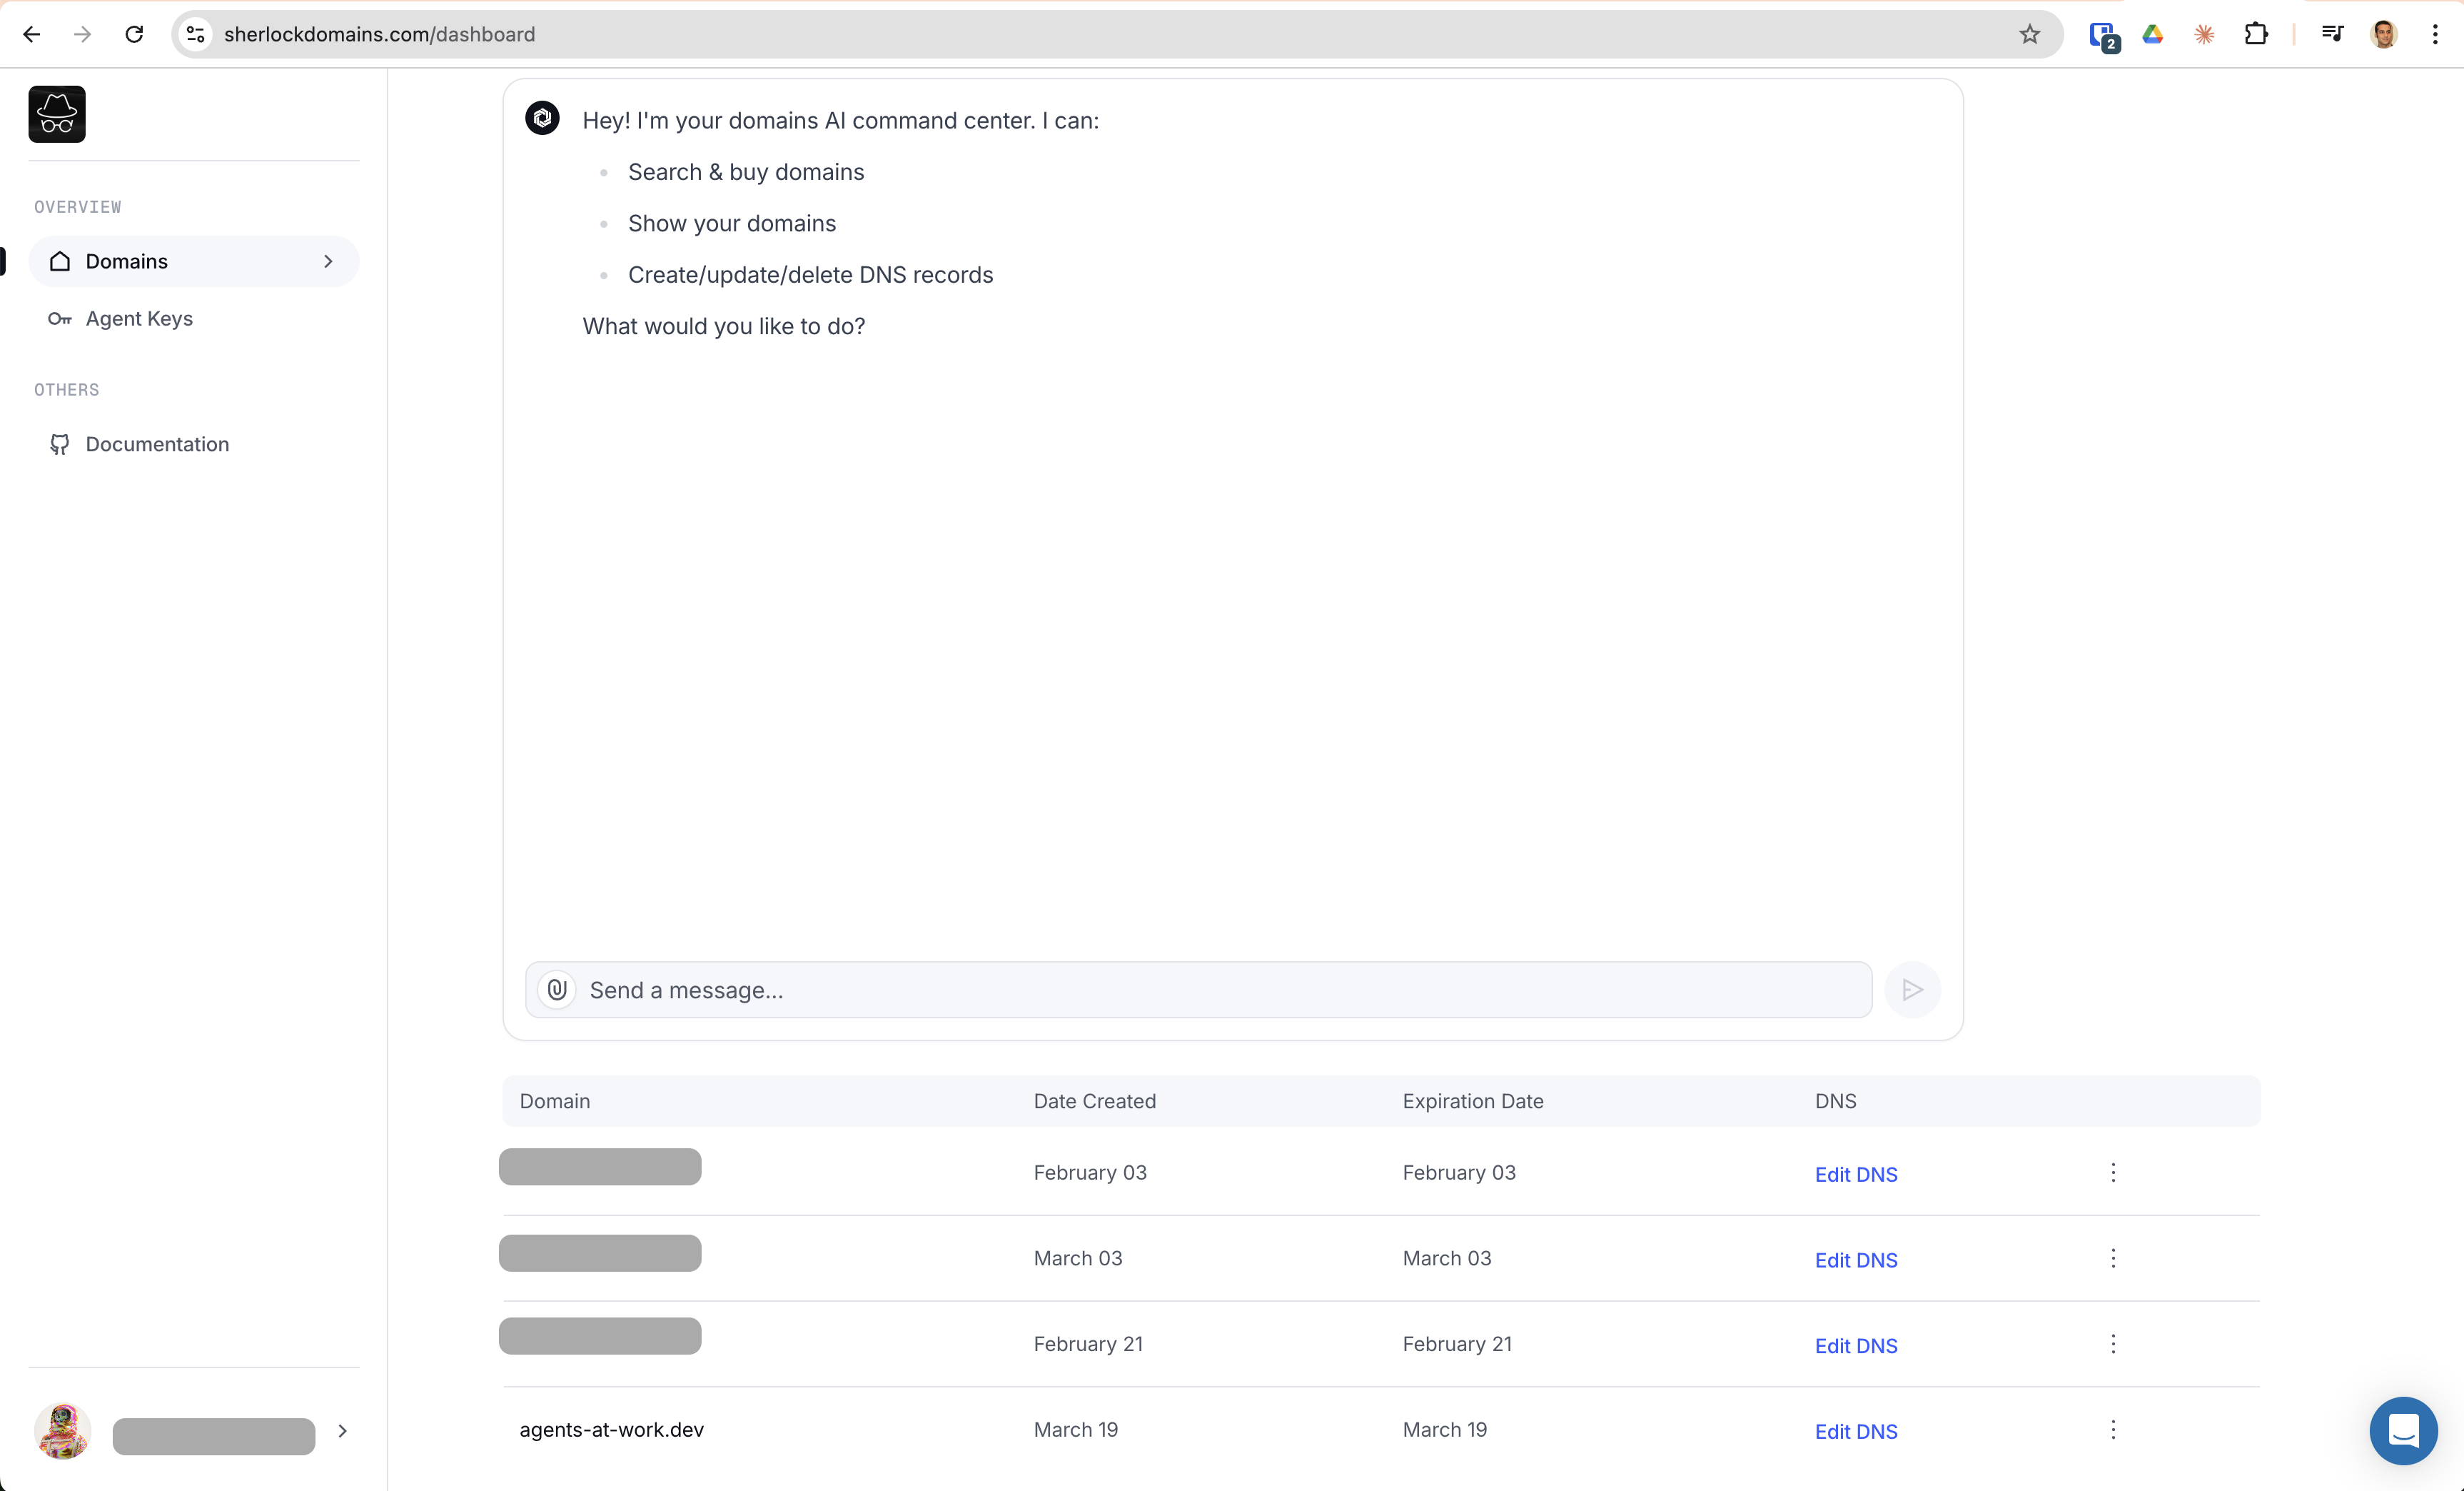Click the paperclip attachment icon
This screenshot has width=2464, height=1491.
[557, 990]
